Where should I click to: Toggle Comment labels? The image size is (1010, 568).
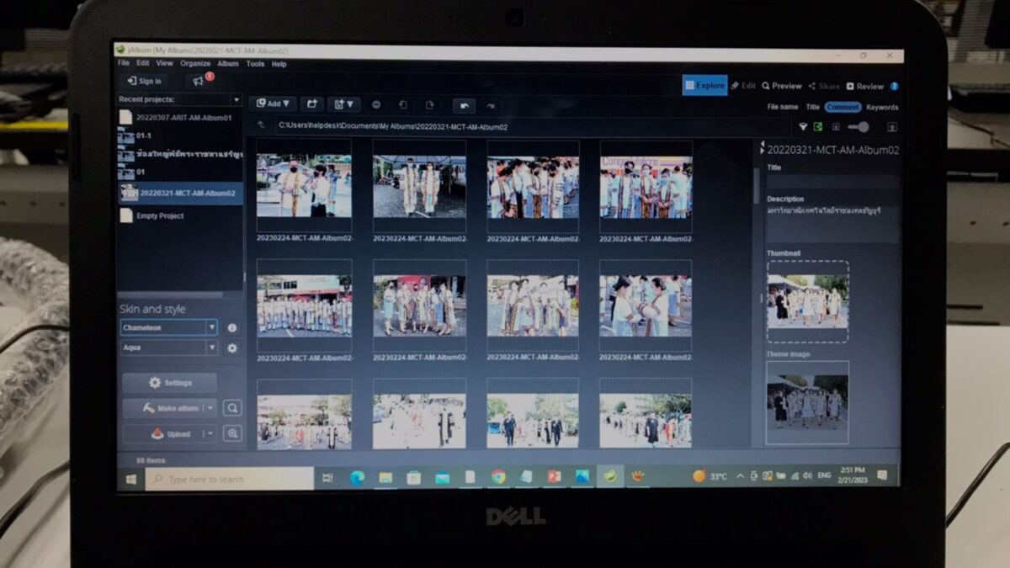pos(843,107)
